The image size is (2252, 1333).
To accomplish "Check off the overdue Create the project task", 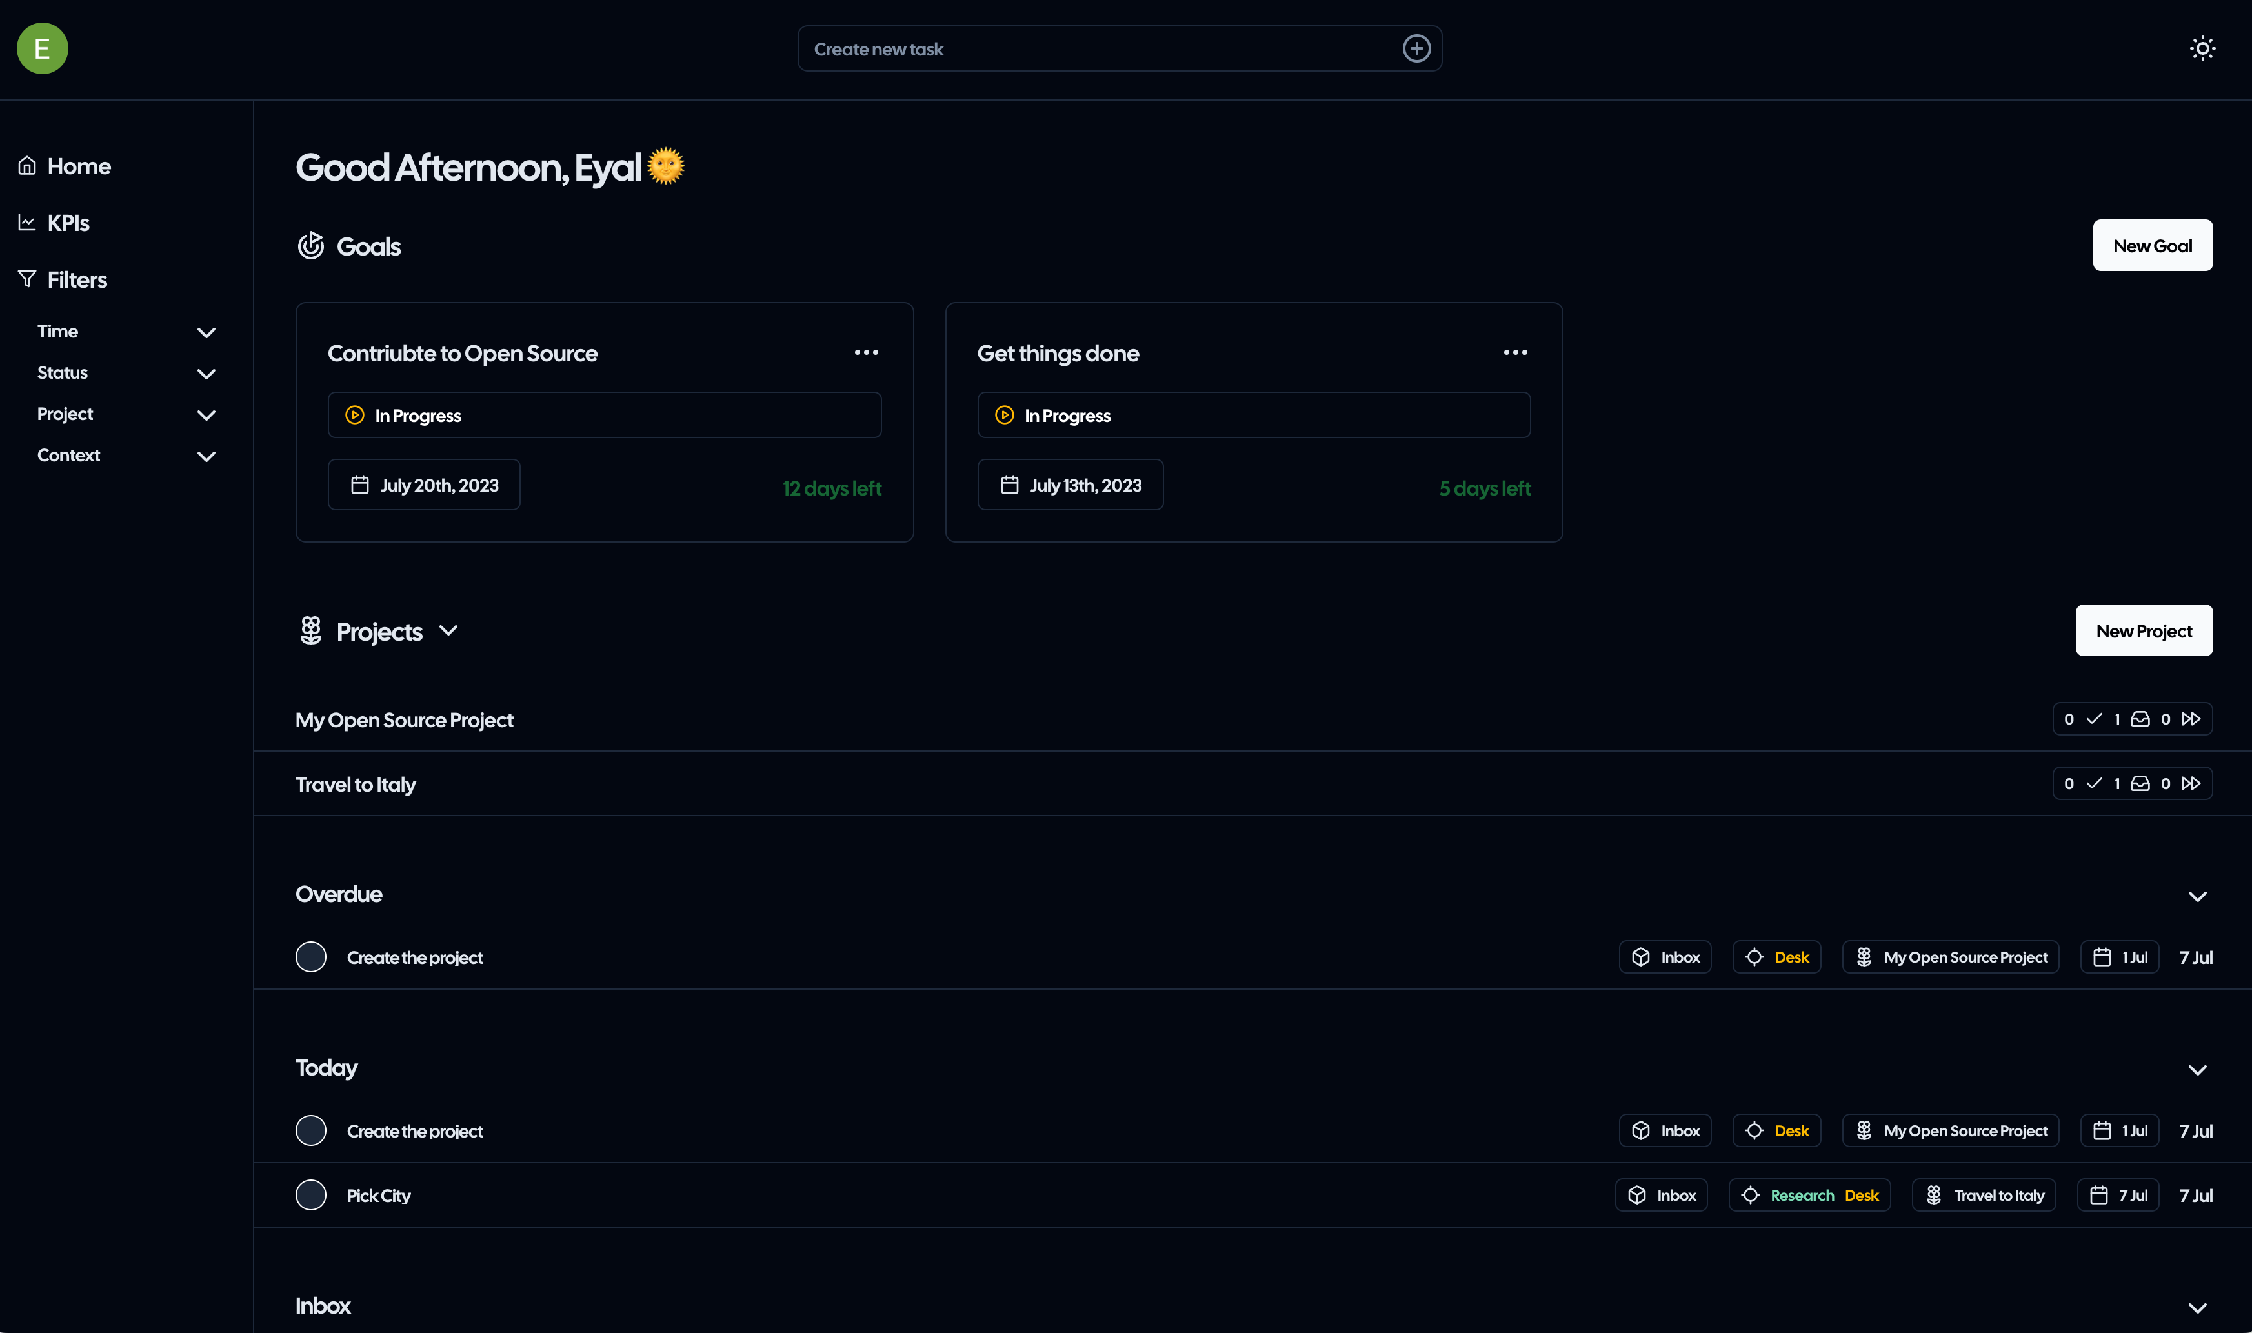I will tap(311, 957).
